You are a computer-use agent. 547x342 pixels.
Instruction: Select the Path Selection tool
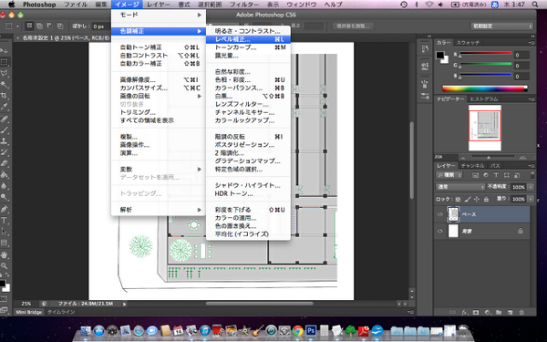coord(5,231)
